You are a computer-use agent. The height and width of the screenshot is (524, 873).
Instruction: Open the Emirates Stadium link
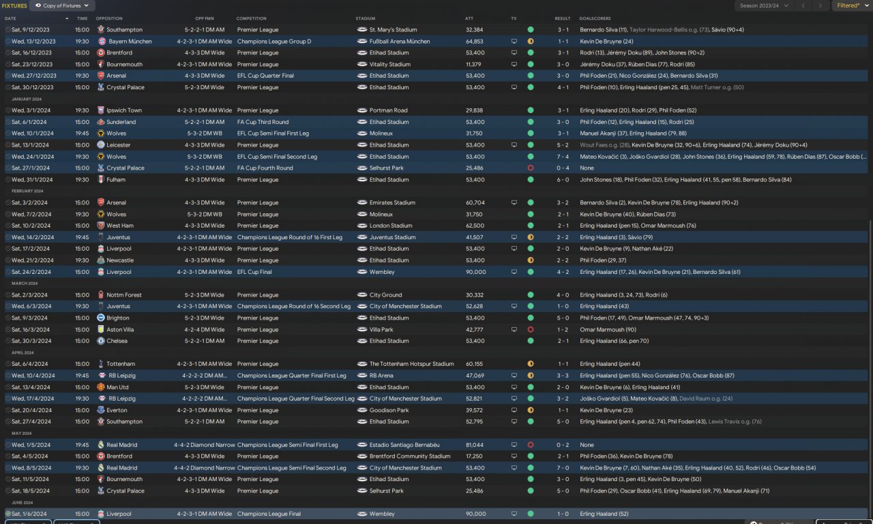(391, 203)
